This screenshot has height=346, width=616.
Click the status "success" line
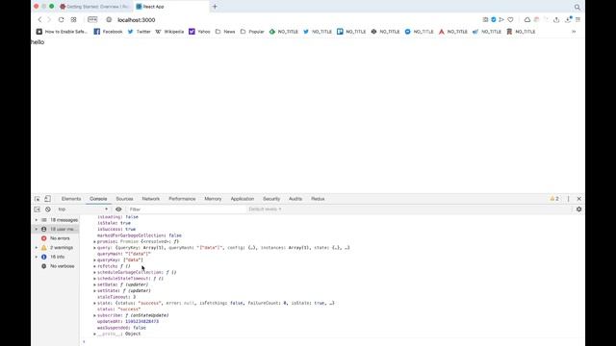118,309
